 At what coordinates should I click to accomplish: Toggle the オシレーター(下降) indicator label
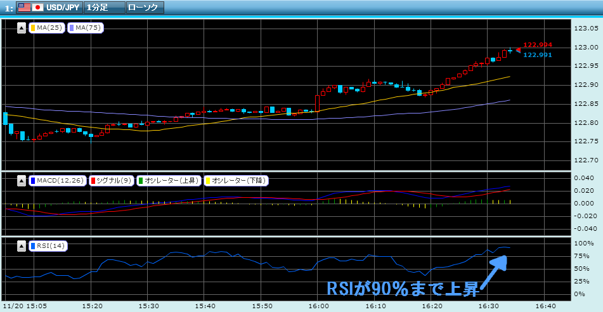coord(236,181)
